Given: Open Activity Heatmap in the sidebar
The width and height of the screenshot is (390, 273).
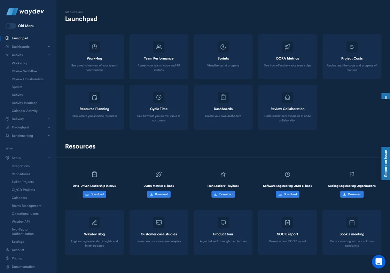Looking at the screenshot, I should pyautogui.click(x=24, y=103).
